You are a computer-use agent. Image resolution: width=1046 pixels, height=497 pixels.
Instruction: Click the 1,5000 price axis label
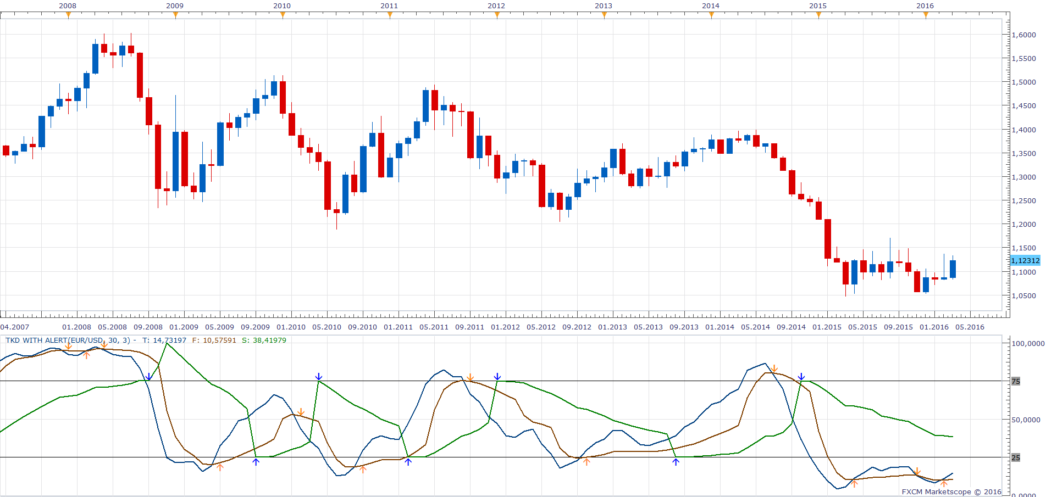pyautogui.click(x=1024, y=82)
